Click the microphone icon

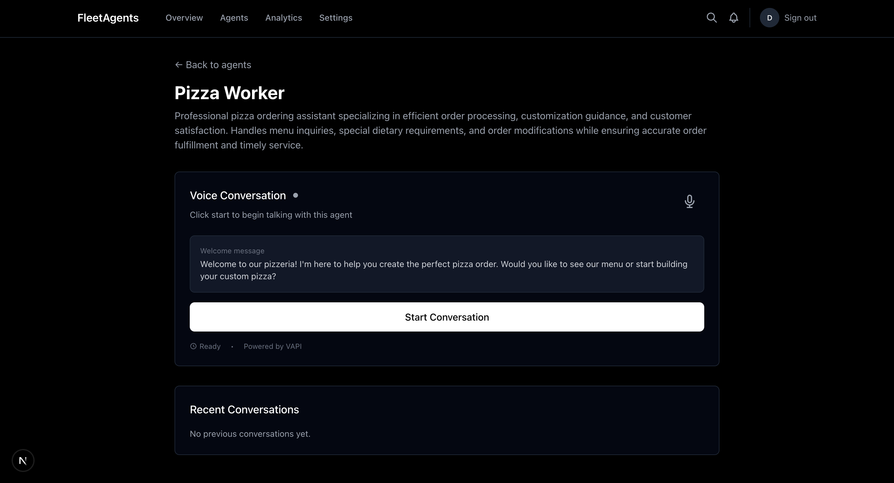point(689,201)
